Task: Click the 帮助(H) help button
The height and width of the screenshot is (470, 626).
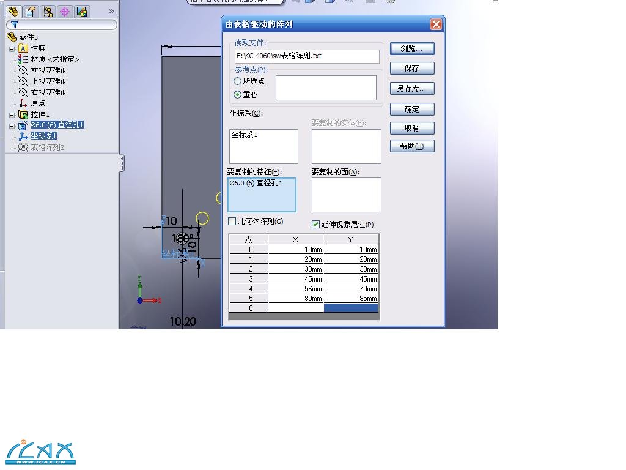Action: [412, 146]
